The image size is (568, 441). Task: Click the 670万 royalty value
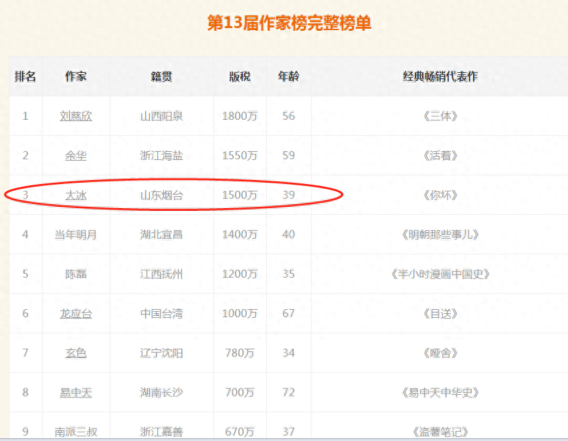240,432
